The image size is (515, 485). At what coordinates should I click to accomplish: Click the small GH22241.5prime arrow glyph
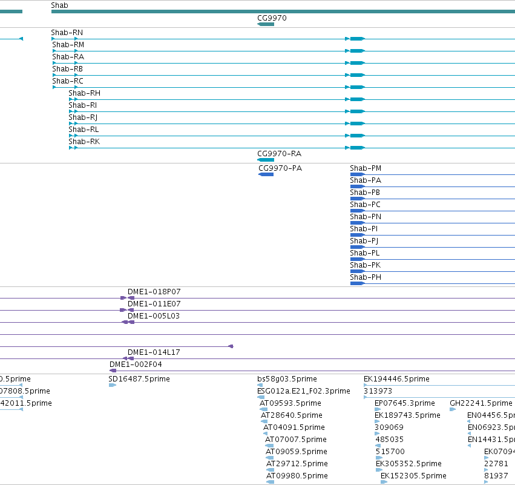(x=453, y=409)
